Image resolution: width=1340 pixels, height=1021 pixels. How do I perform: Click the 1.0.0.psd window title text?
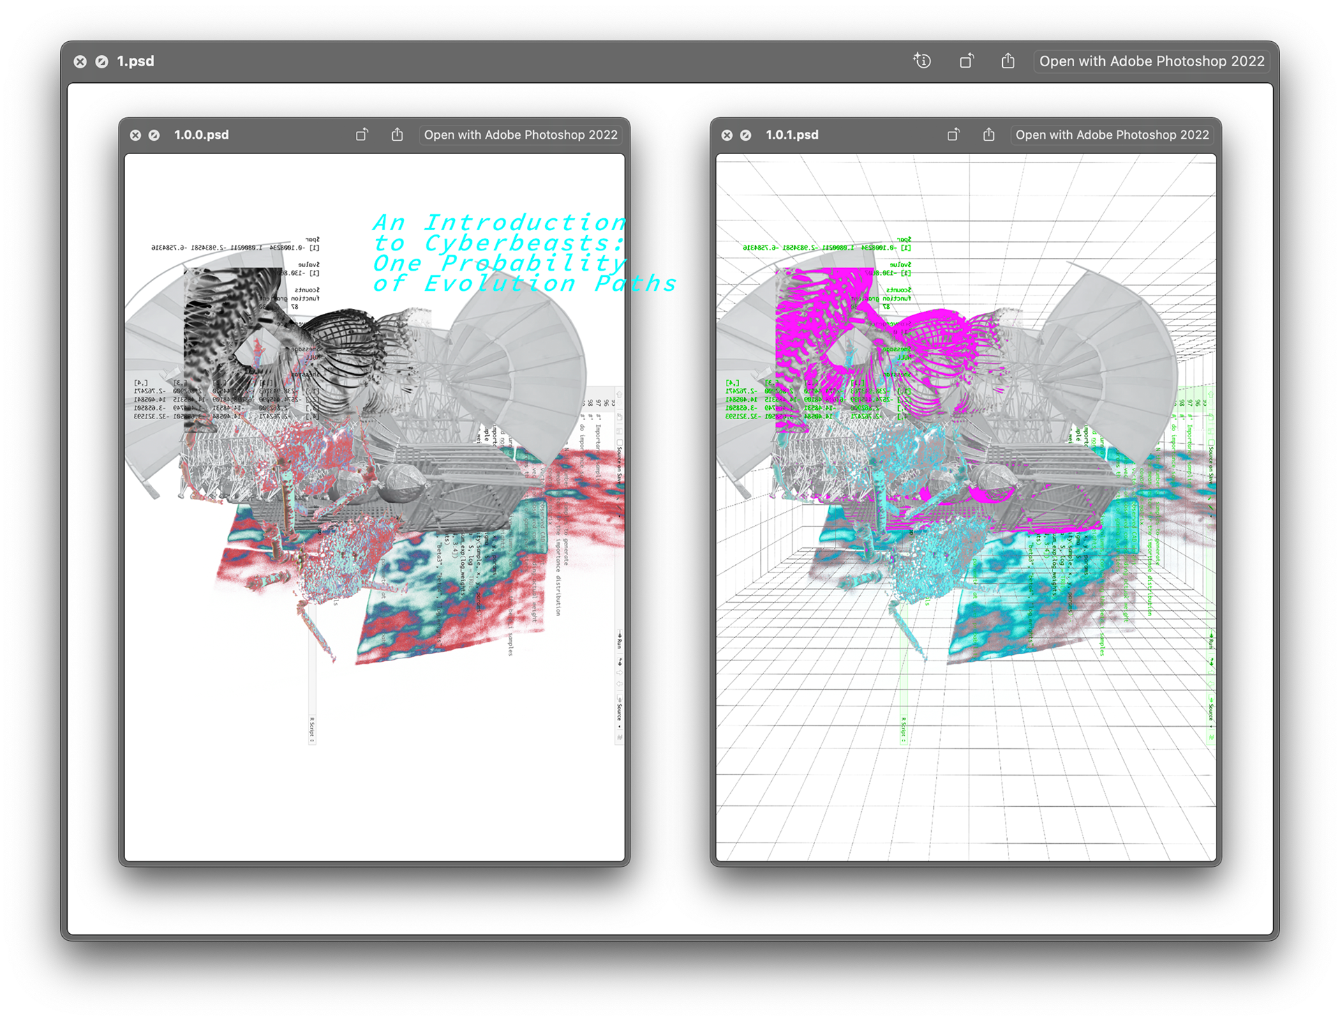(202, 135)
